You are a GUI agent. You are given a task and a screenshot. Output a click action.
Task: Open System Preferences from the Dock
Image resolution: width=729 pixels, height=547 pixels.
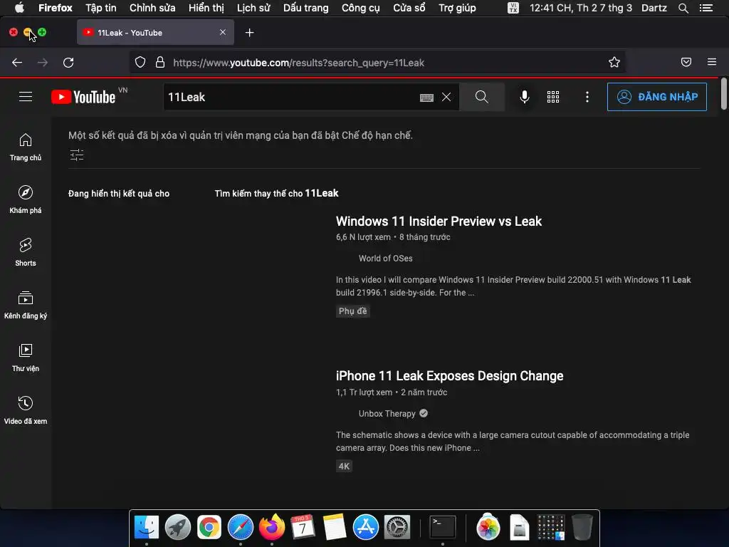[x=397, y=528]
